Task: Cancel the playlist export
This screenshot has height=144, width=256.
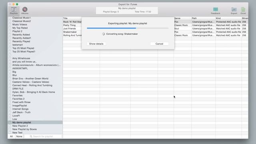Action: (x=159, y=44)
